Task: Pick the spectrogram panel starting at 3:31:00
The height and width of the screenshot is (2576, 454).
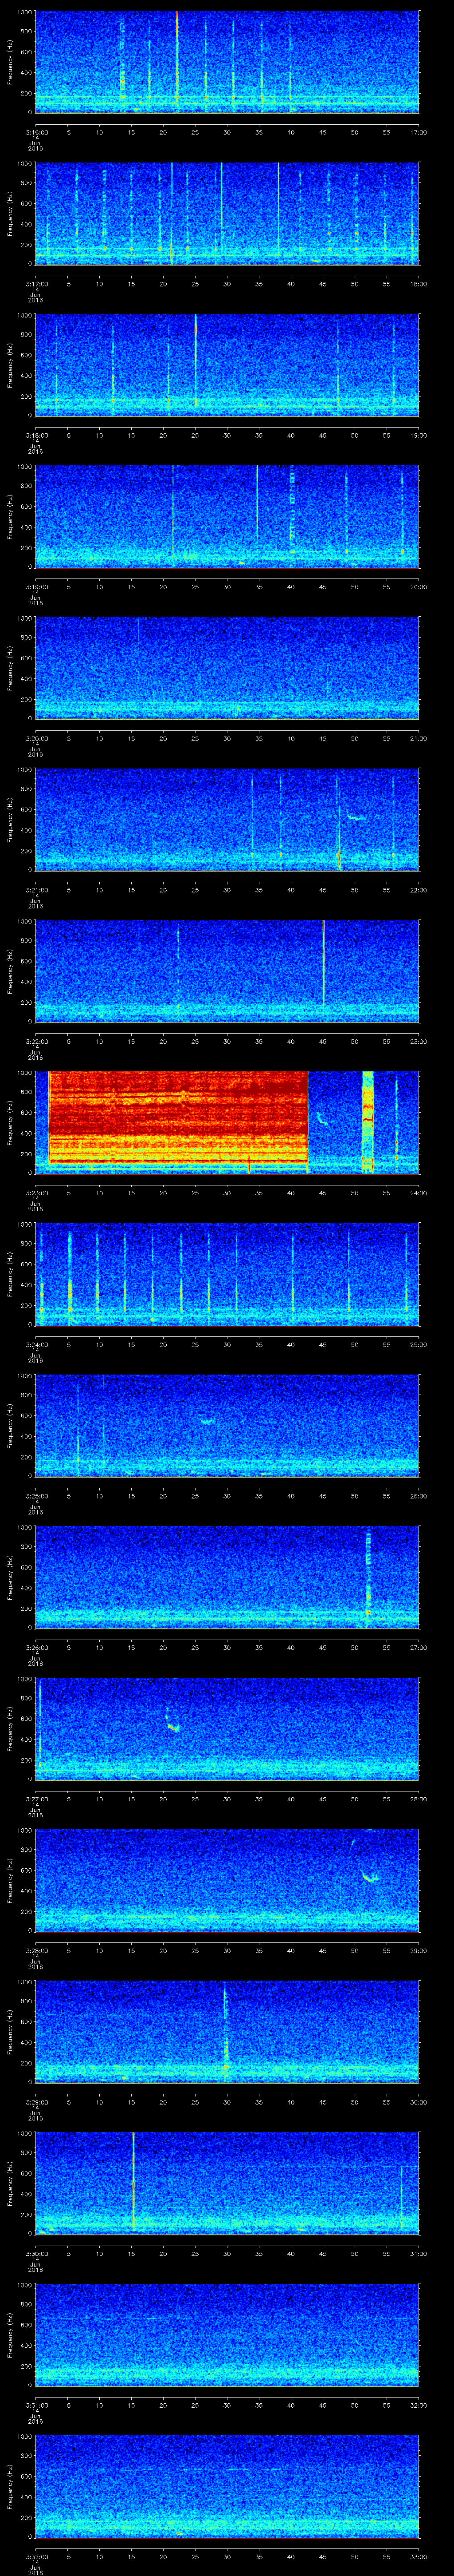Action: click(227, 2335)
